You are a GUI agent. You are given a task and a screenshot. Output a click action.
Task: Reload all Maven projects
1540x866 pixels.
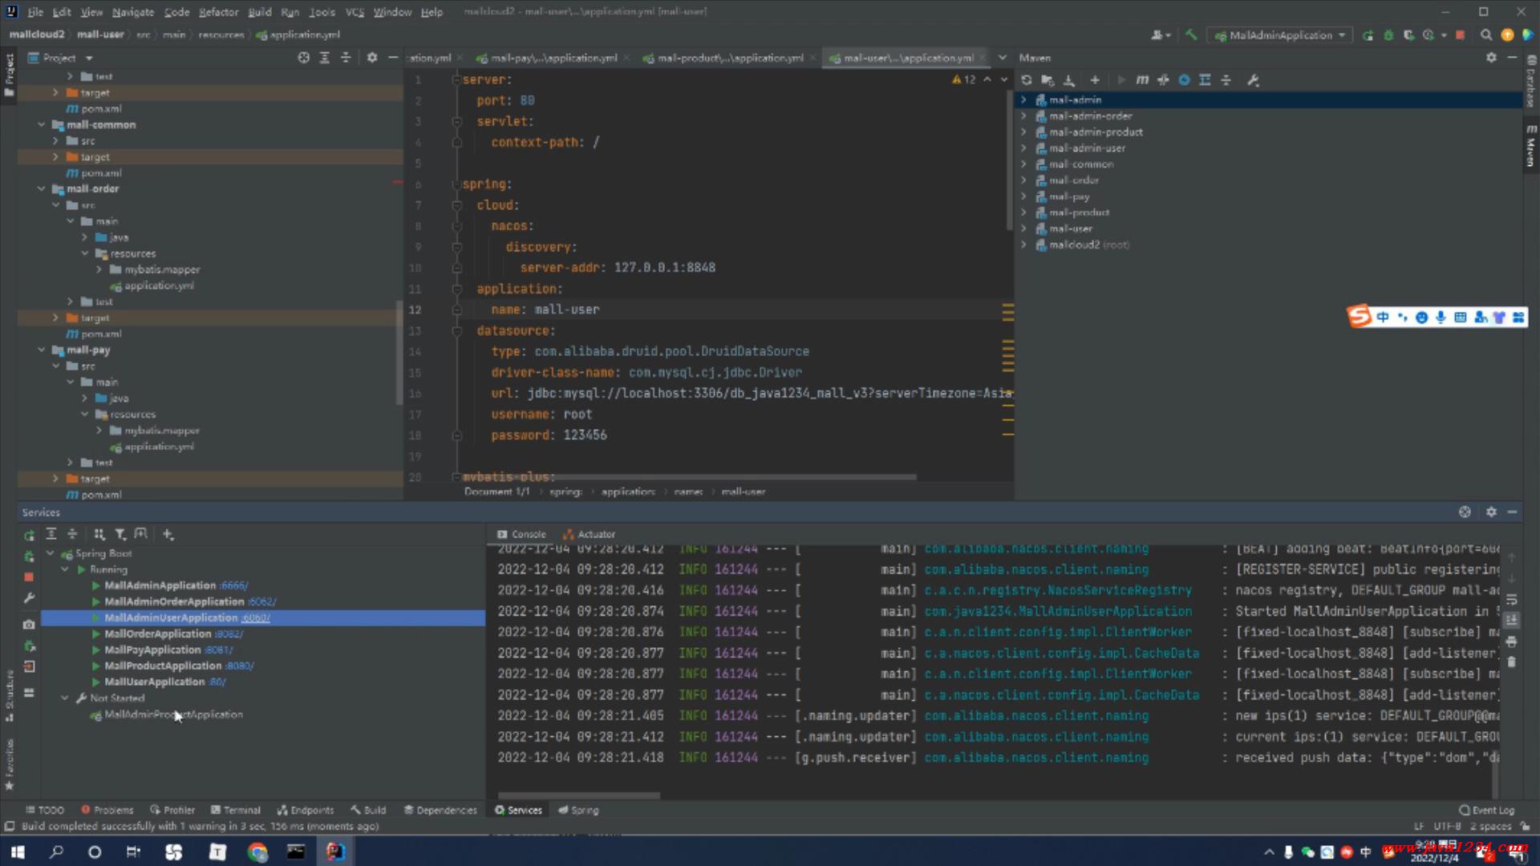click(1027, 80)
